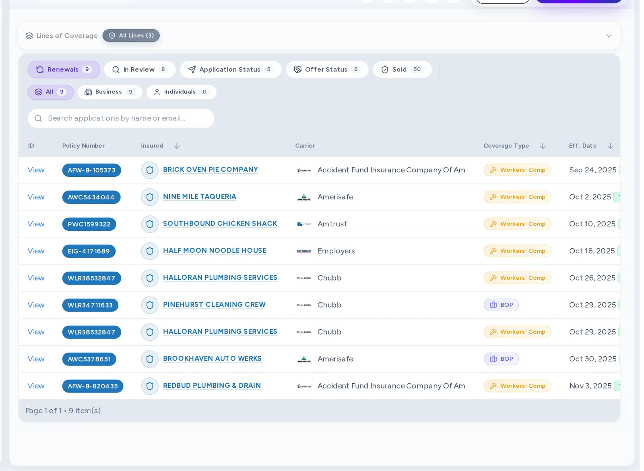Click the shield icon beside BRICK OVEN PIE COMPANY

click(150, 170)
